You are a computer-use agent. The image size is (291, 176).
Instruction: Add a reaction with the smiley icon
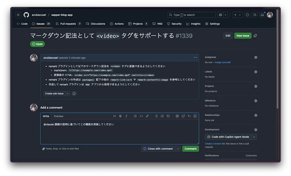coord(74,94)
